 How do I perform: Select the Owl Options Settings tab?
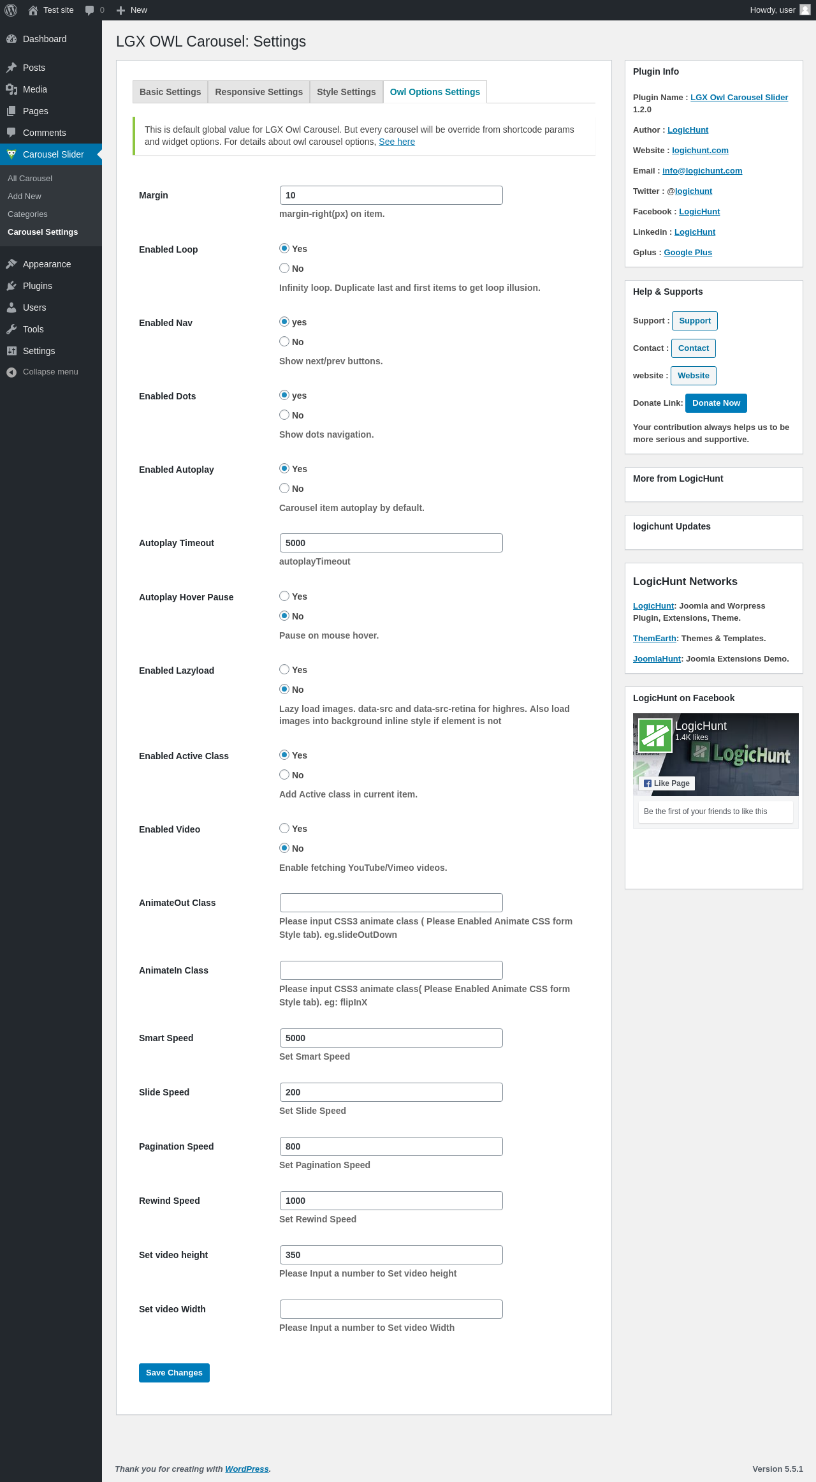tap(435, 92)
